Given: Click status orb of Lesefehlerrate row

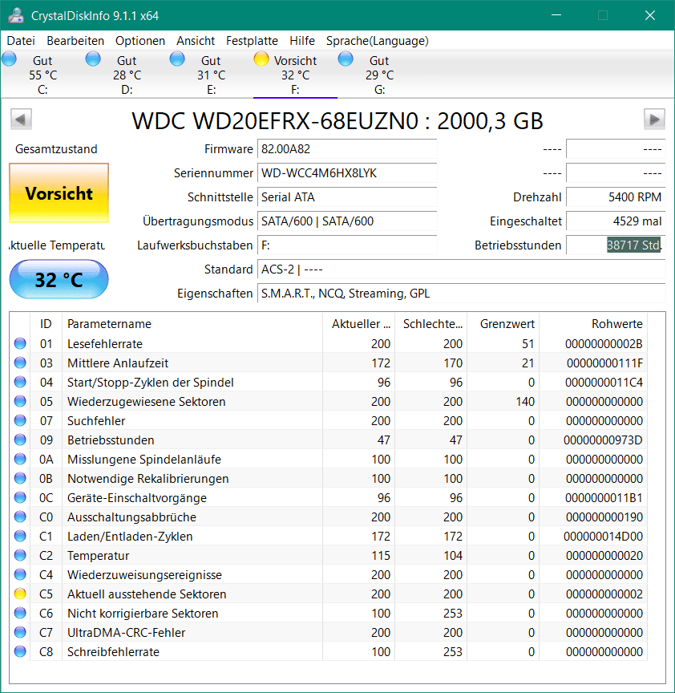Looking at the screenshot, I should [x=20, y=343].
